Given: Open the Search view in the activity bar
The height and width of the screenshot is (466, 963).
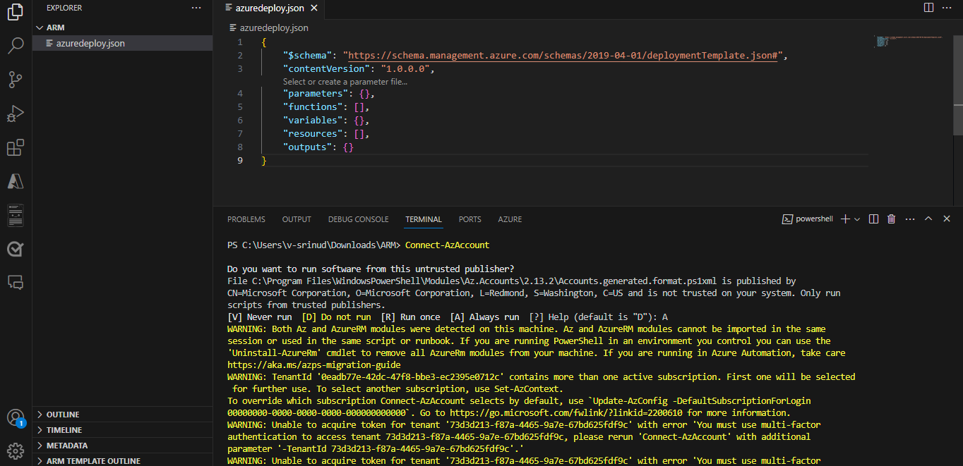Looking at the screenshot, I should (15, 45).
